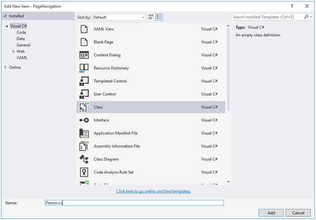Select 'Application Manifest File' template name
316x220 pixels.
(x=116, y=133)
